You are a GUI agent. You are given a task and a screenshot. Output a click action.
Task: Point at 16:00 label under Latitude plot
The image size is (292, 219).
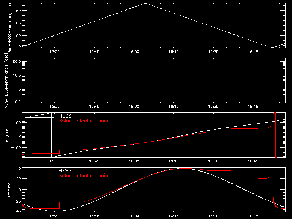tap(134, 216)
